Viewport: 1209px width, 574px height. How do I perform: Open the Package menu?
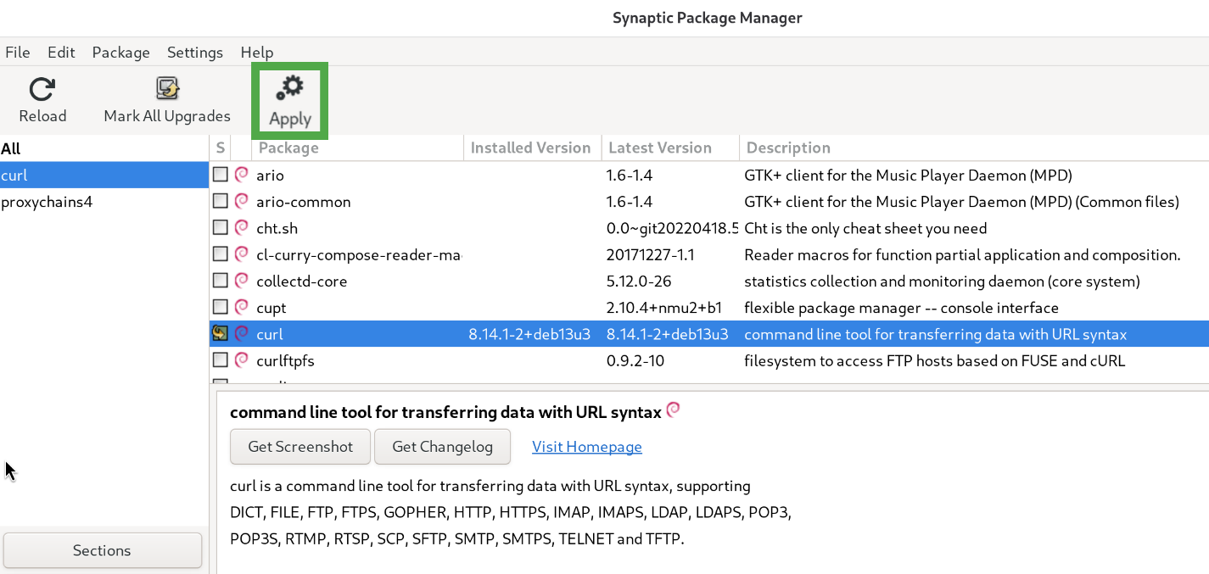pyautogui.click(x=120, y=52)
